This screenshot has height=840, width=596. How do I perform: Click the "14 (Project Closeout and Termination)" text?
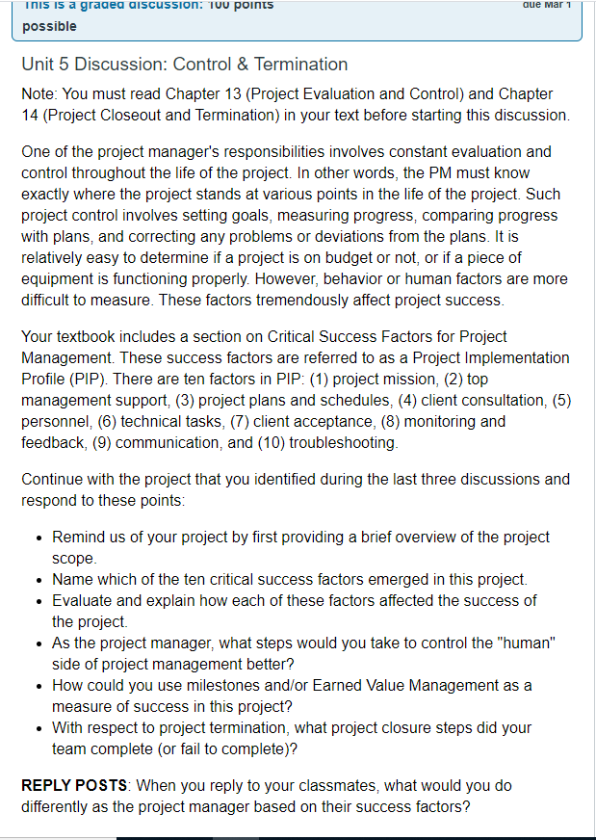pos(150,116)
